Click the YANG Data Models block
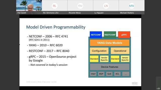 [x=110, y=43]
